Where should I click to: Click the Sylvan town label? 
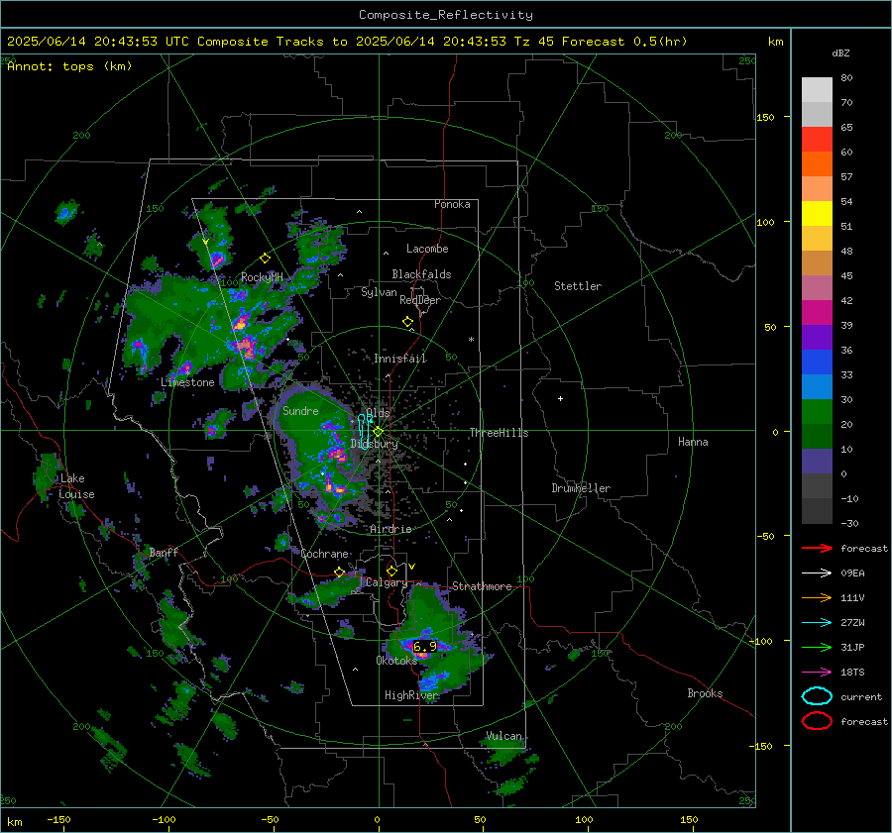click(379, 292)
